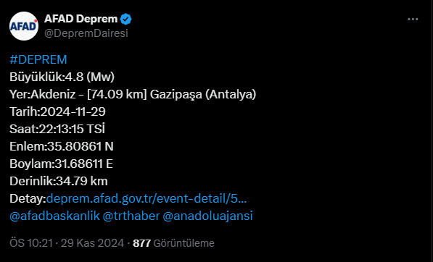Click the blue verified badge
The height and width of the screenshot is (262, 433).
coord(126,20)
